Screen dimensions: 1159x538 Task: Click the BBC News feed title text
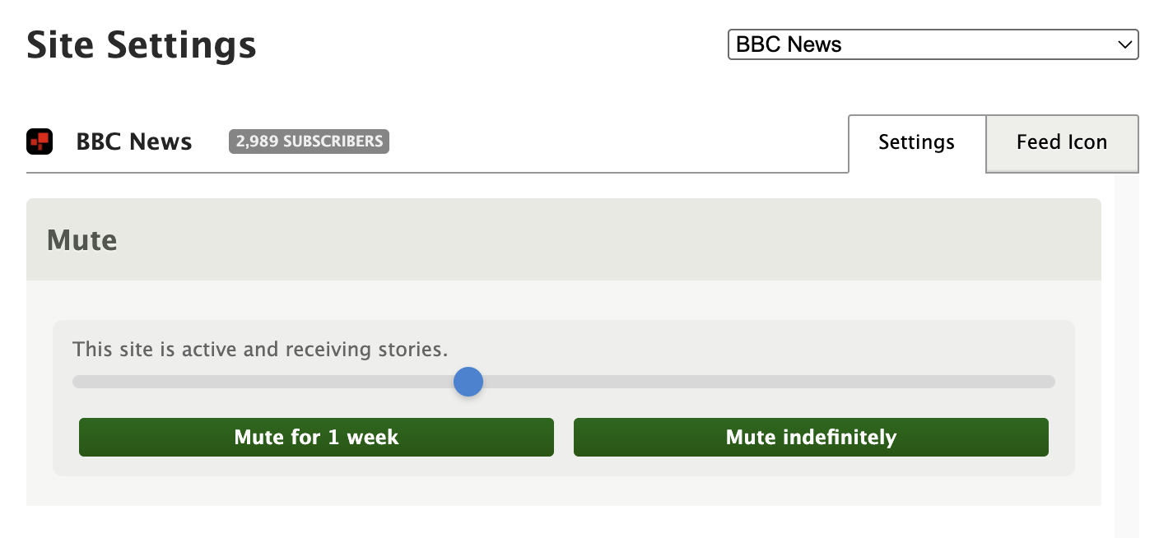134,141
